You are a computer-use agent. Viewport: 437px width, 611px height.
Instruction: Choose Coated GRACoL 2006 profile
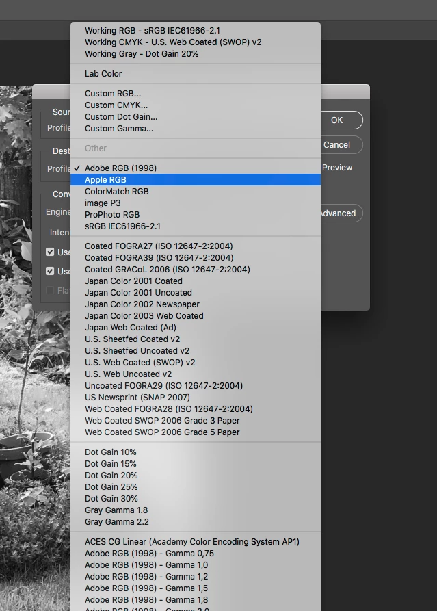[x=196, y=270]
